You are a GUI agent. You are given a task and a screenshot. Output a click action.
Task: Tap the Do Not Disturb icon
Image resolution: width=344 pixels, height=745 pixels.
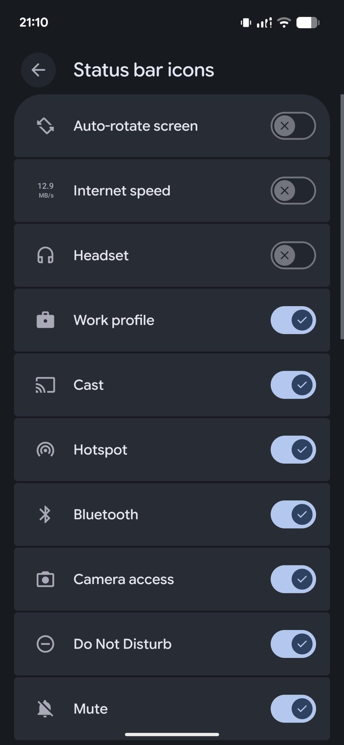point(45,644)
